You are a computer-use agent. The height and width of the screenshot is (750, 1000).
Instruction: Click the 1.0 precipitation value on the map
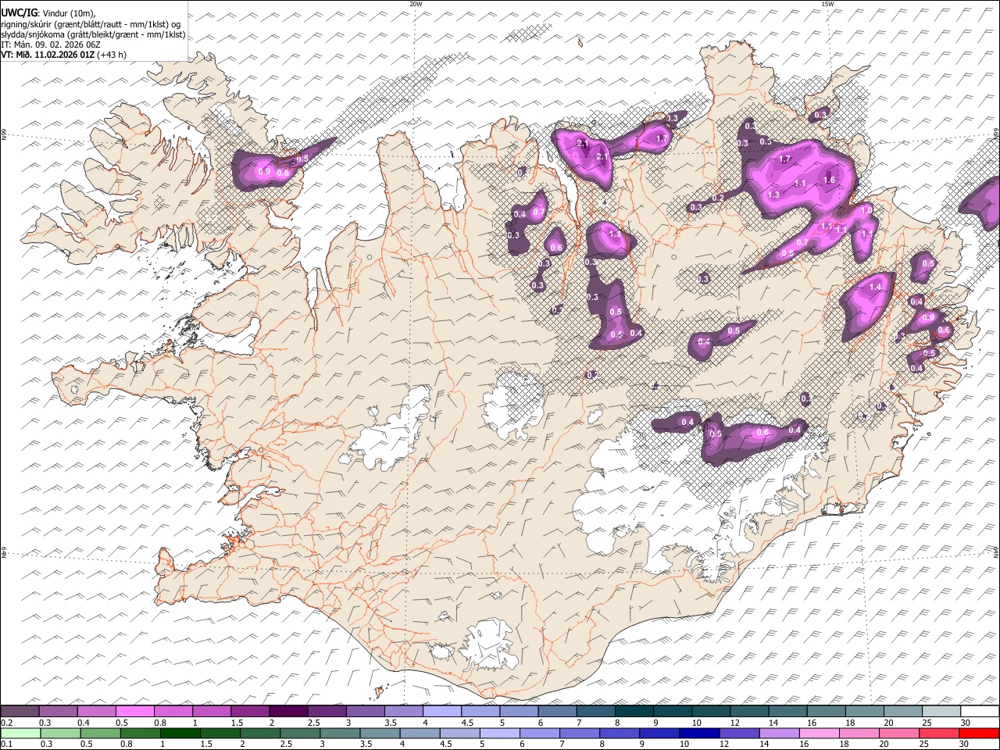(x=866, y=210)
